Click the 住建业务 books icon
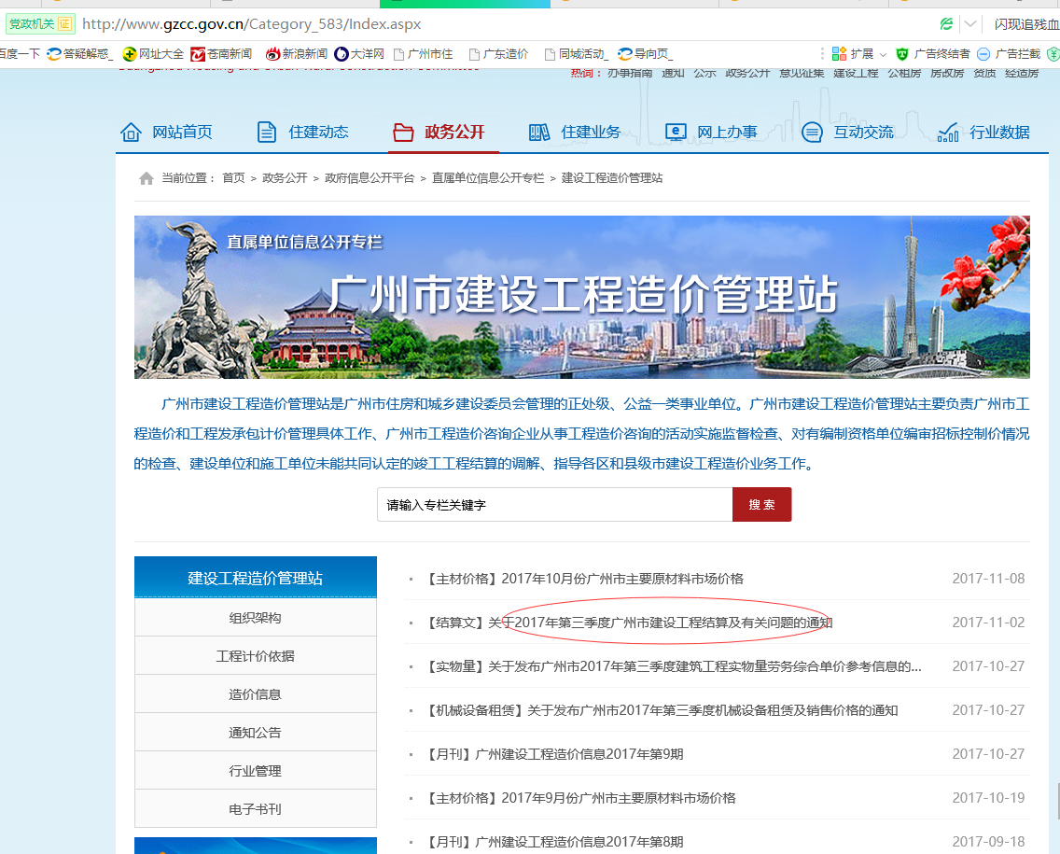 pyautogui.click(x=538, y=132)
